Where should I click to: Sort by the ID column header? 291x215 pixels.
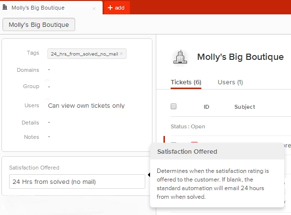206,107
